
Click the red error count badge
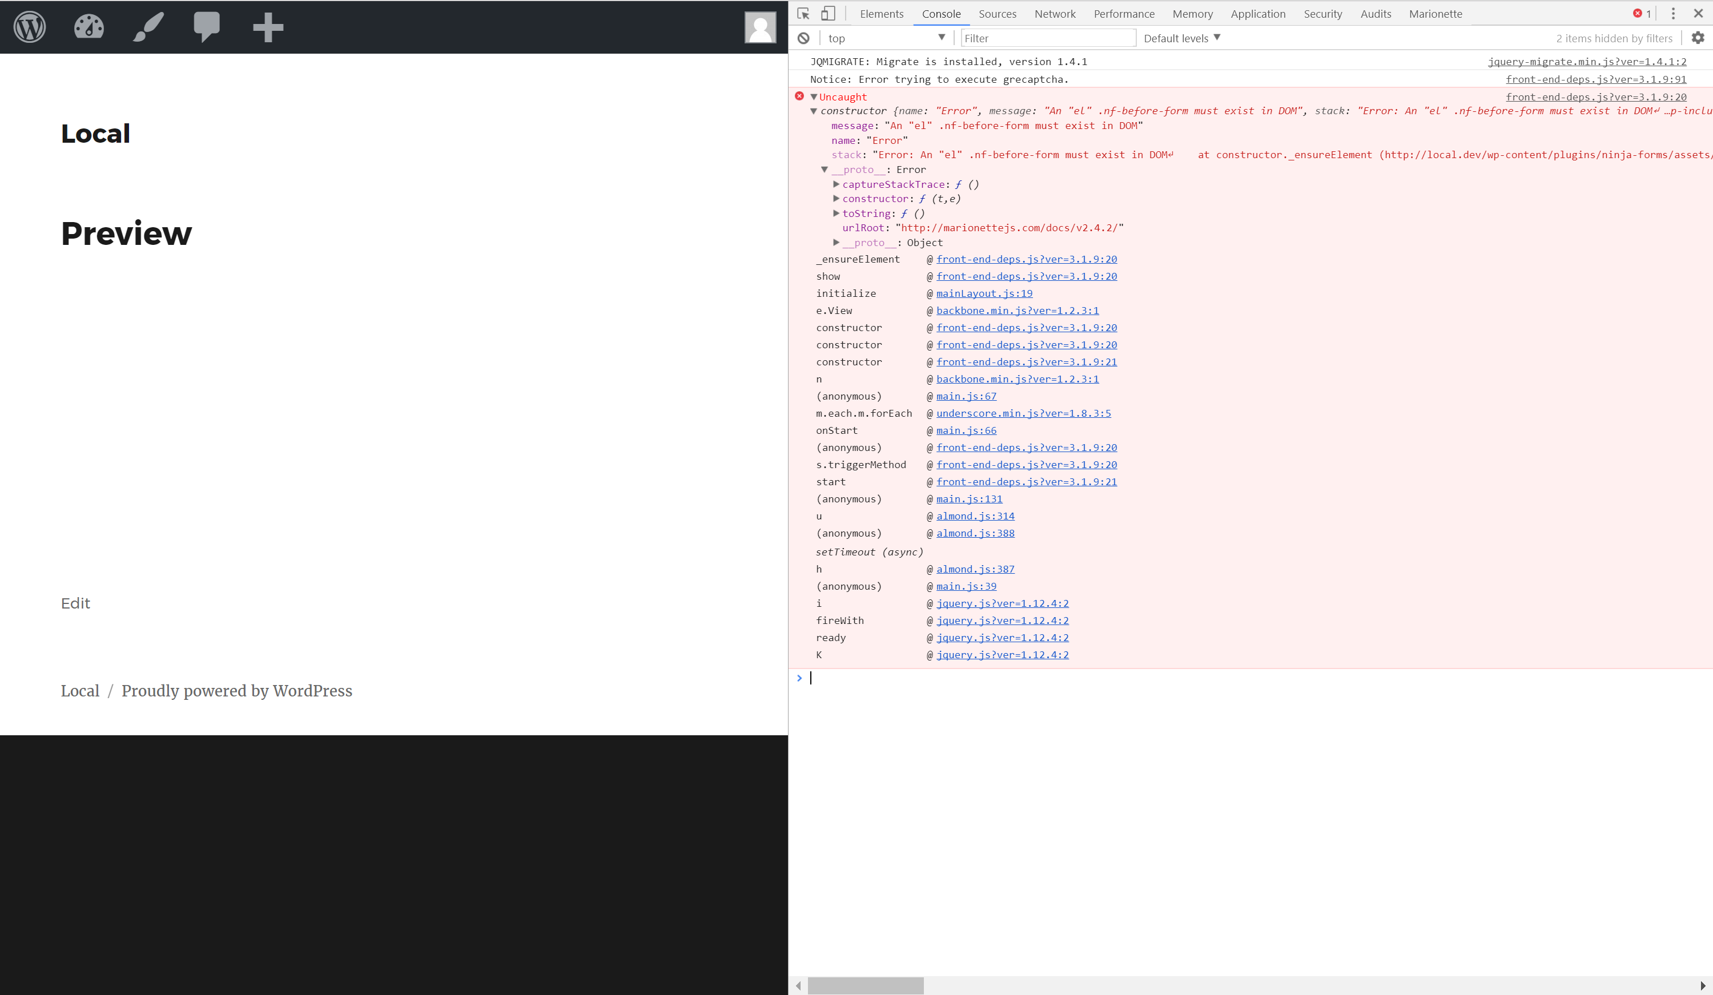[x=1642, y=14]
